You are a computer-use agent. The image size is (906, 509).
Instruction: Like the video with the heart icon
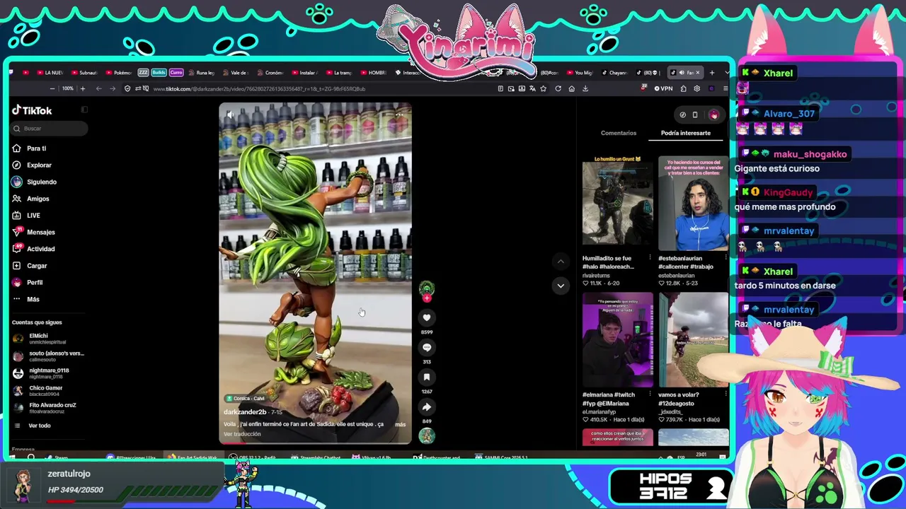[x=427, y=317]
